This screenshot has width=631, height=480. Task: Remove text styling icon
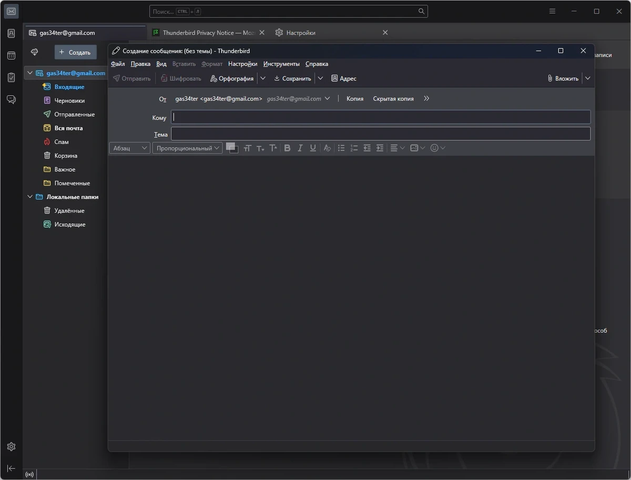[327, 148]
